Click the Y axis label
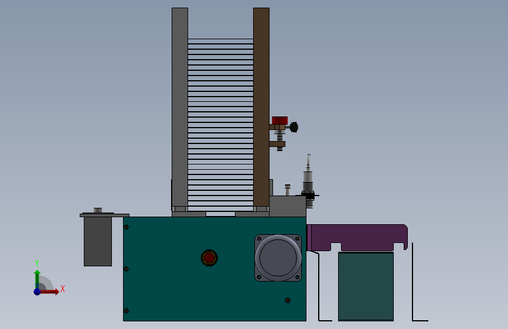508x329 pixels. [37, 263]
